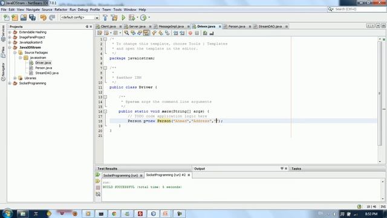Screen dimensions: 387x218
Task: Open the Refactor menu
Action: [60, 10]
